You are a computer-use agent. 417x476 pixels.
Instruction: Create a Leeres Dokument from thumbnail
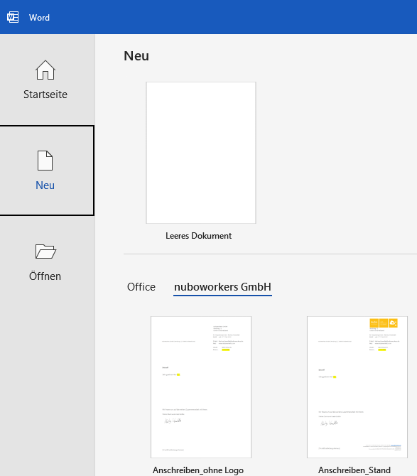click(x=201, y=153)
